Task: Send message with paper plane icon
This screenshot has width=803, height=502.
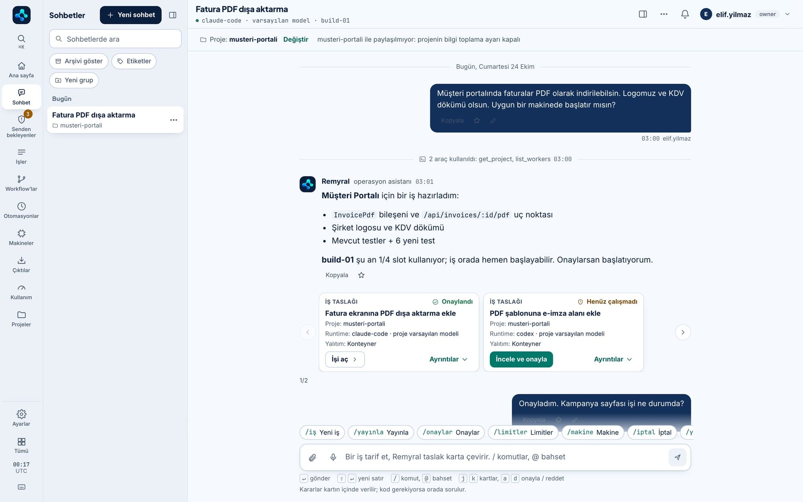Action: [x=677, y=457]
